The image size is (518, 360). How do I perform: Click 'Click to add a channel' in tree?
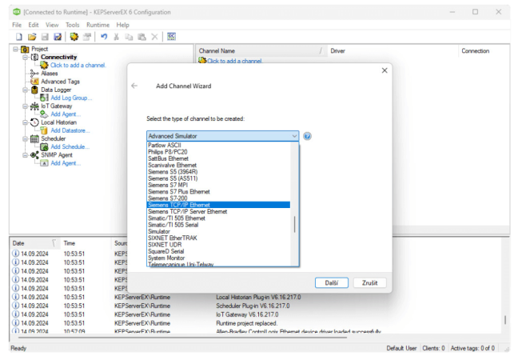pyautogui.click(x=78, y=65)
